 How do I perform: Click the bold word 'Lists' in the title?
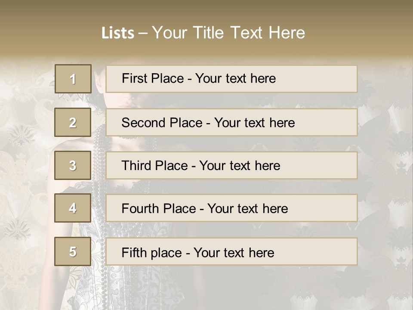118,33
